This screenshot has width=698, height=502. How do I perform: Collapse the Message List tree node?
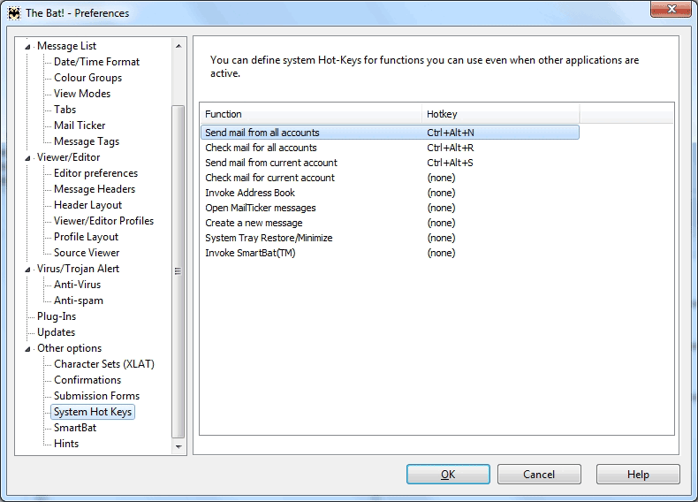point(27,47)
